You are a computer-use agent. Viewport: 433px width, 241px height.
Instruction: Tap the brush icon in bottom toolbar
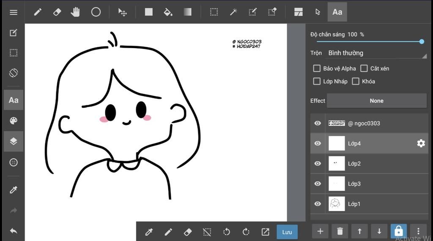point(168,232)
